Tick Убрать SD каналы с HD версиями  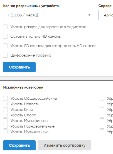pos(5,46)
